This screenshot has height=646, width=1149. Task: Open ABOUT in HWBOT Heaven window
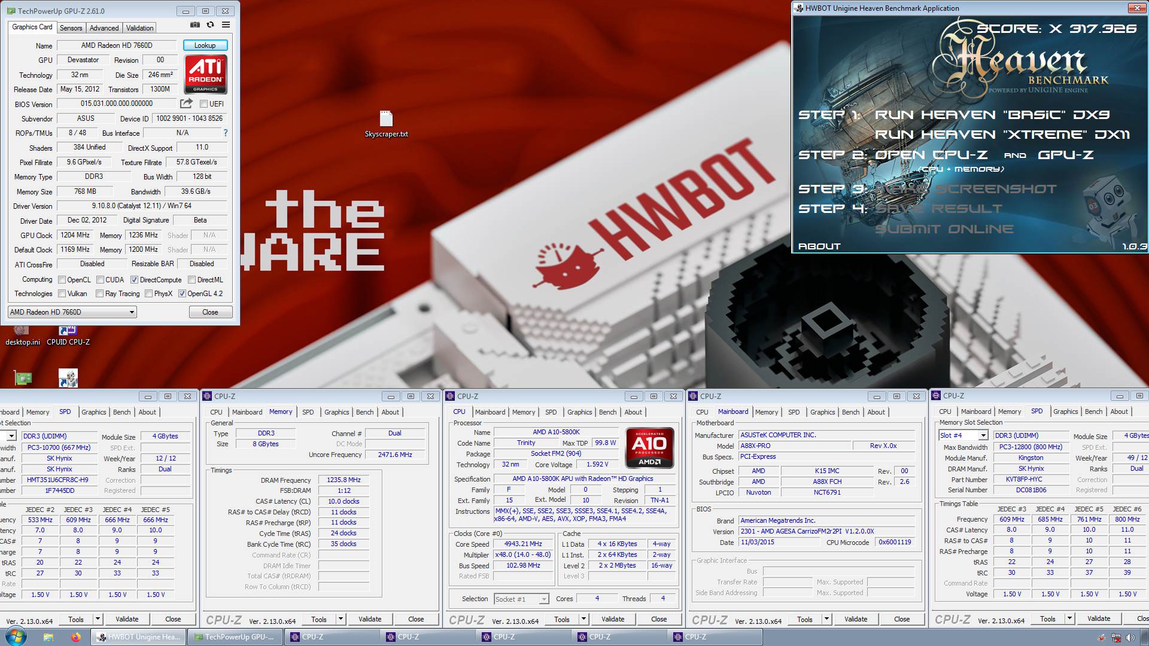pyautogui.click(x=819, y=246)
